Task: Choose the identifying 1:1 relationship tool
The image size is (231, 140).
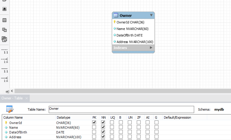Action: click(5, 70)
